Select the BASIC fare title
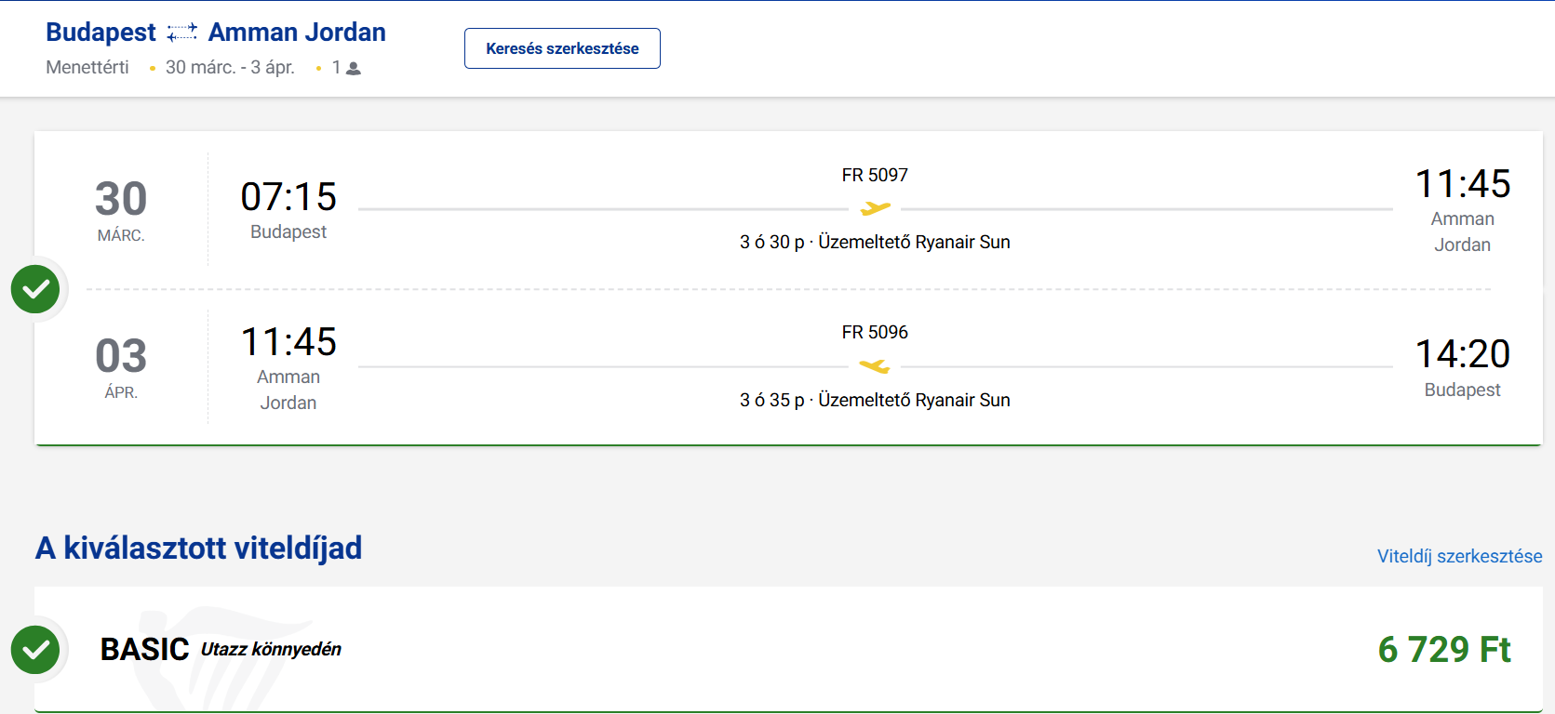The height and width of the screenshot is (714, 1555). coord(144,649)
